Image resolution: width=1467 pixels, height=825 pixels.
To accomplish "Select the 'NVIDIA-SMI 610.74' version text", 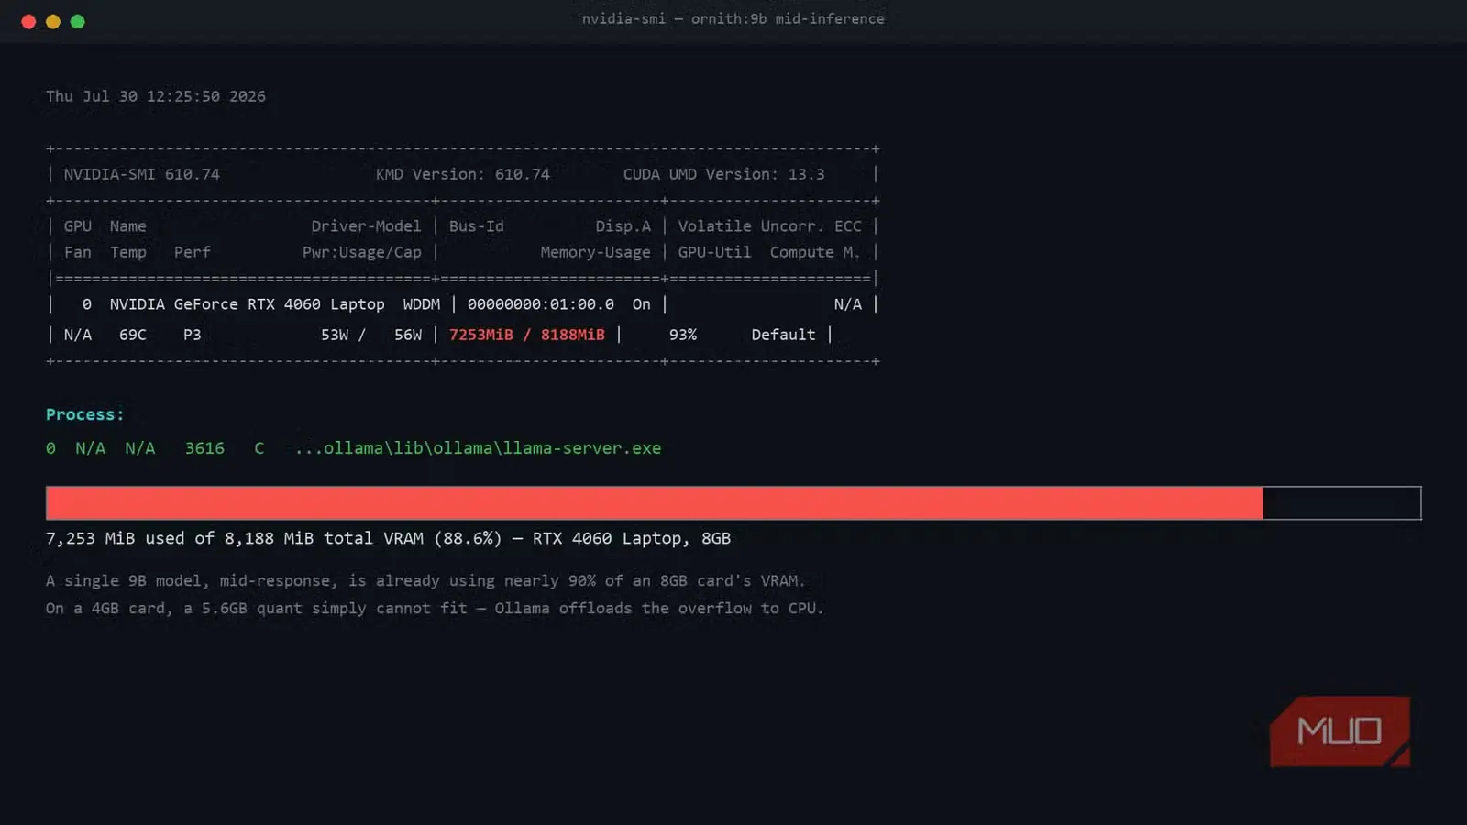I will [141, 174].
